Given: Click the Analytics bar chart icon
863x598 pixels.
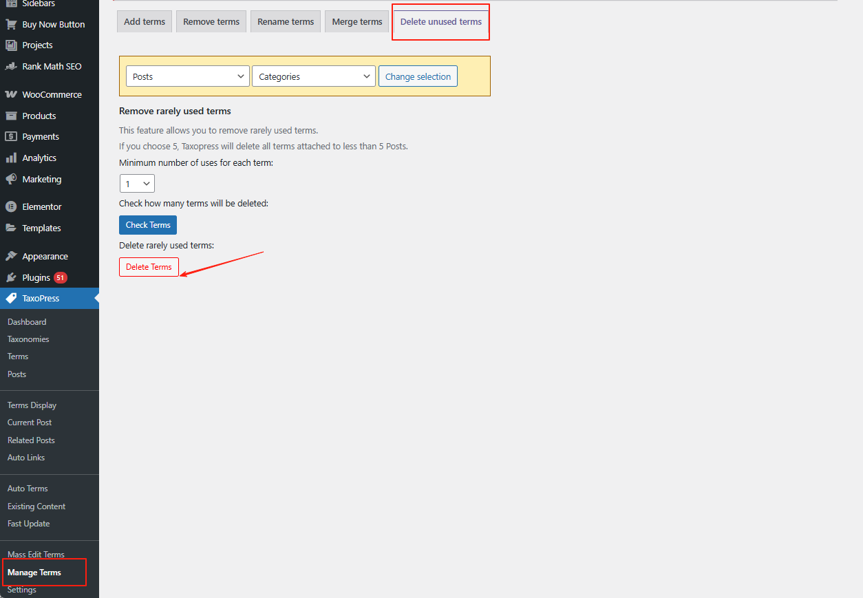Looking at the screenshot, I should coord(11,158).
